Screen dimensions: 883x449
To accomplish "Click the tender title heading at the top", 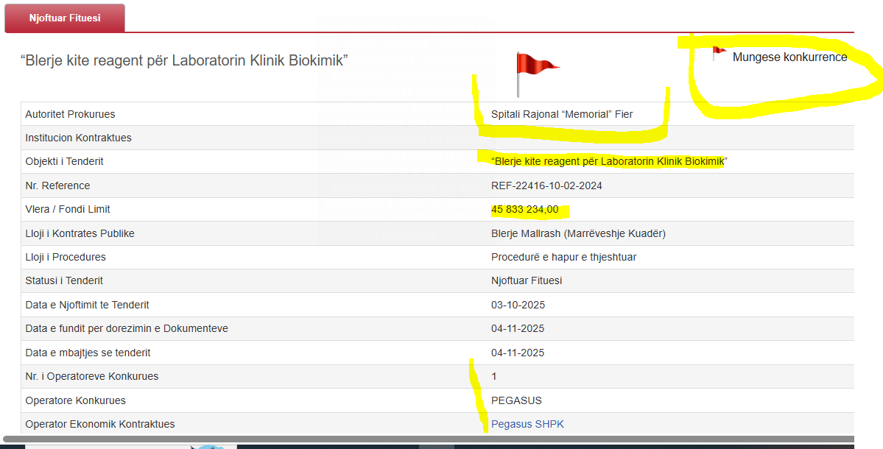I will pos(184,60).
